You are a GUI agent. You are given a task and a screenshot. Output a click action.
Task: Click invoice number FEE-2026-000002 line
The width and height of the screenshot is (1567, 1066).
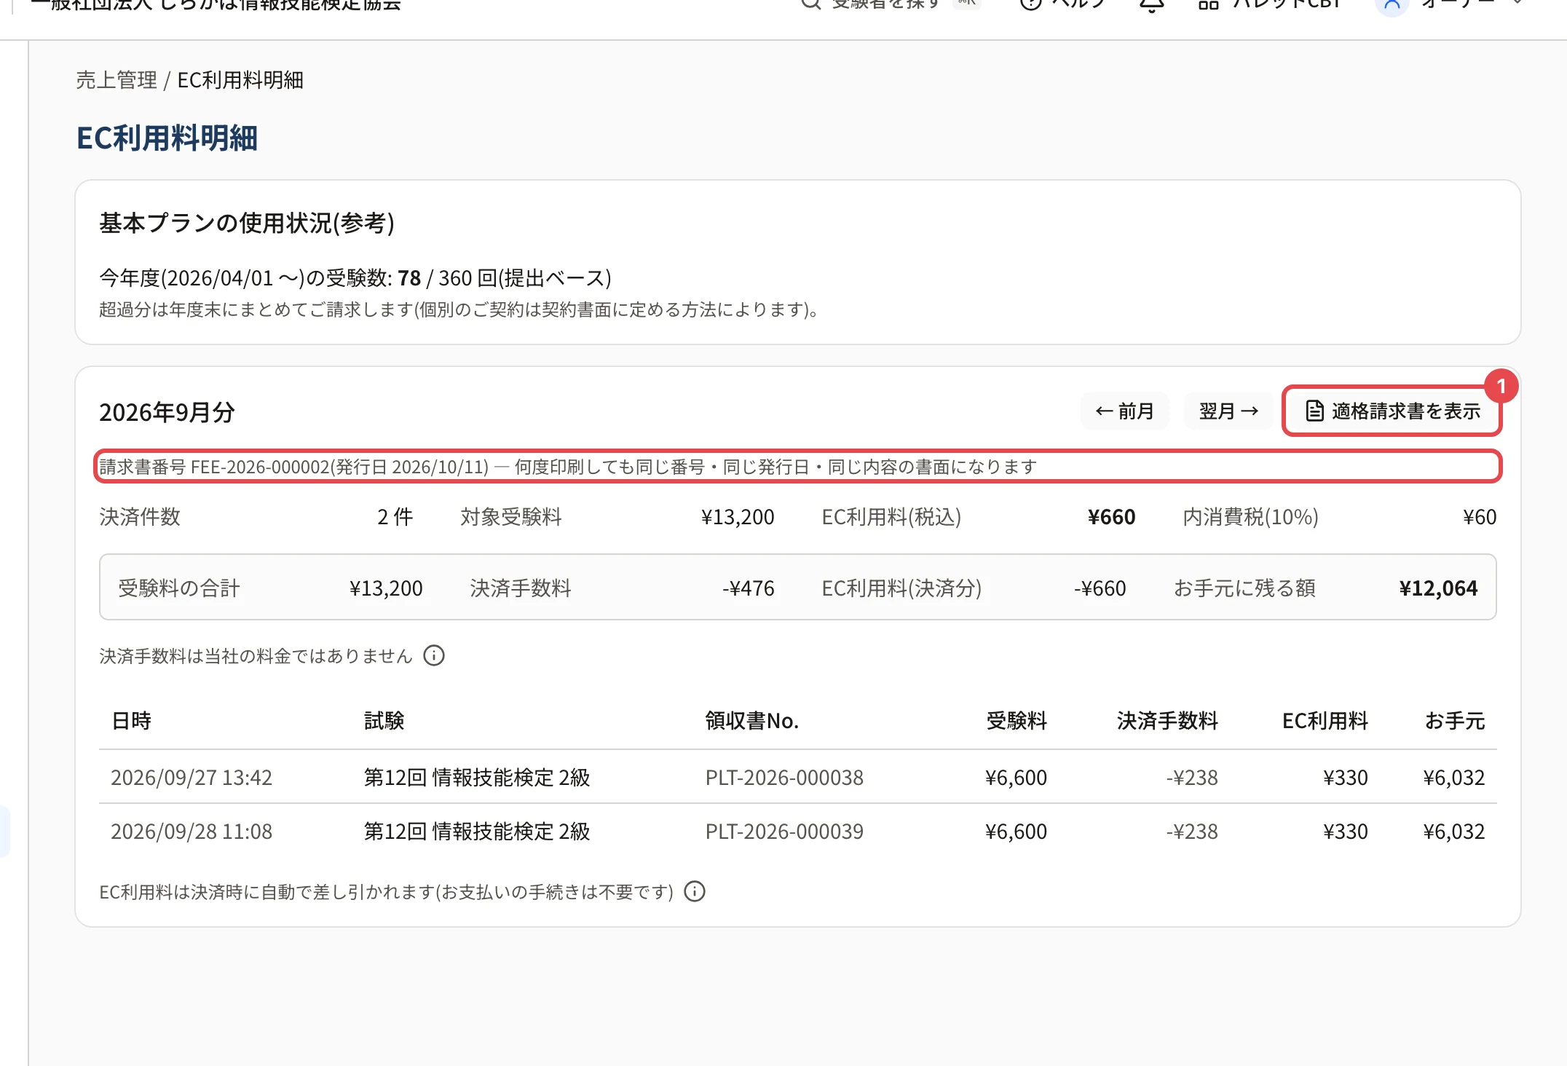tap(797, 467)
